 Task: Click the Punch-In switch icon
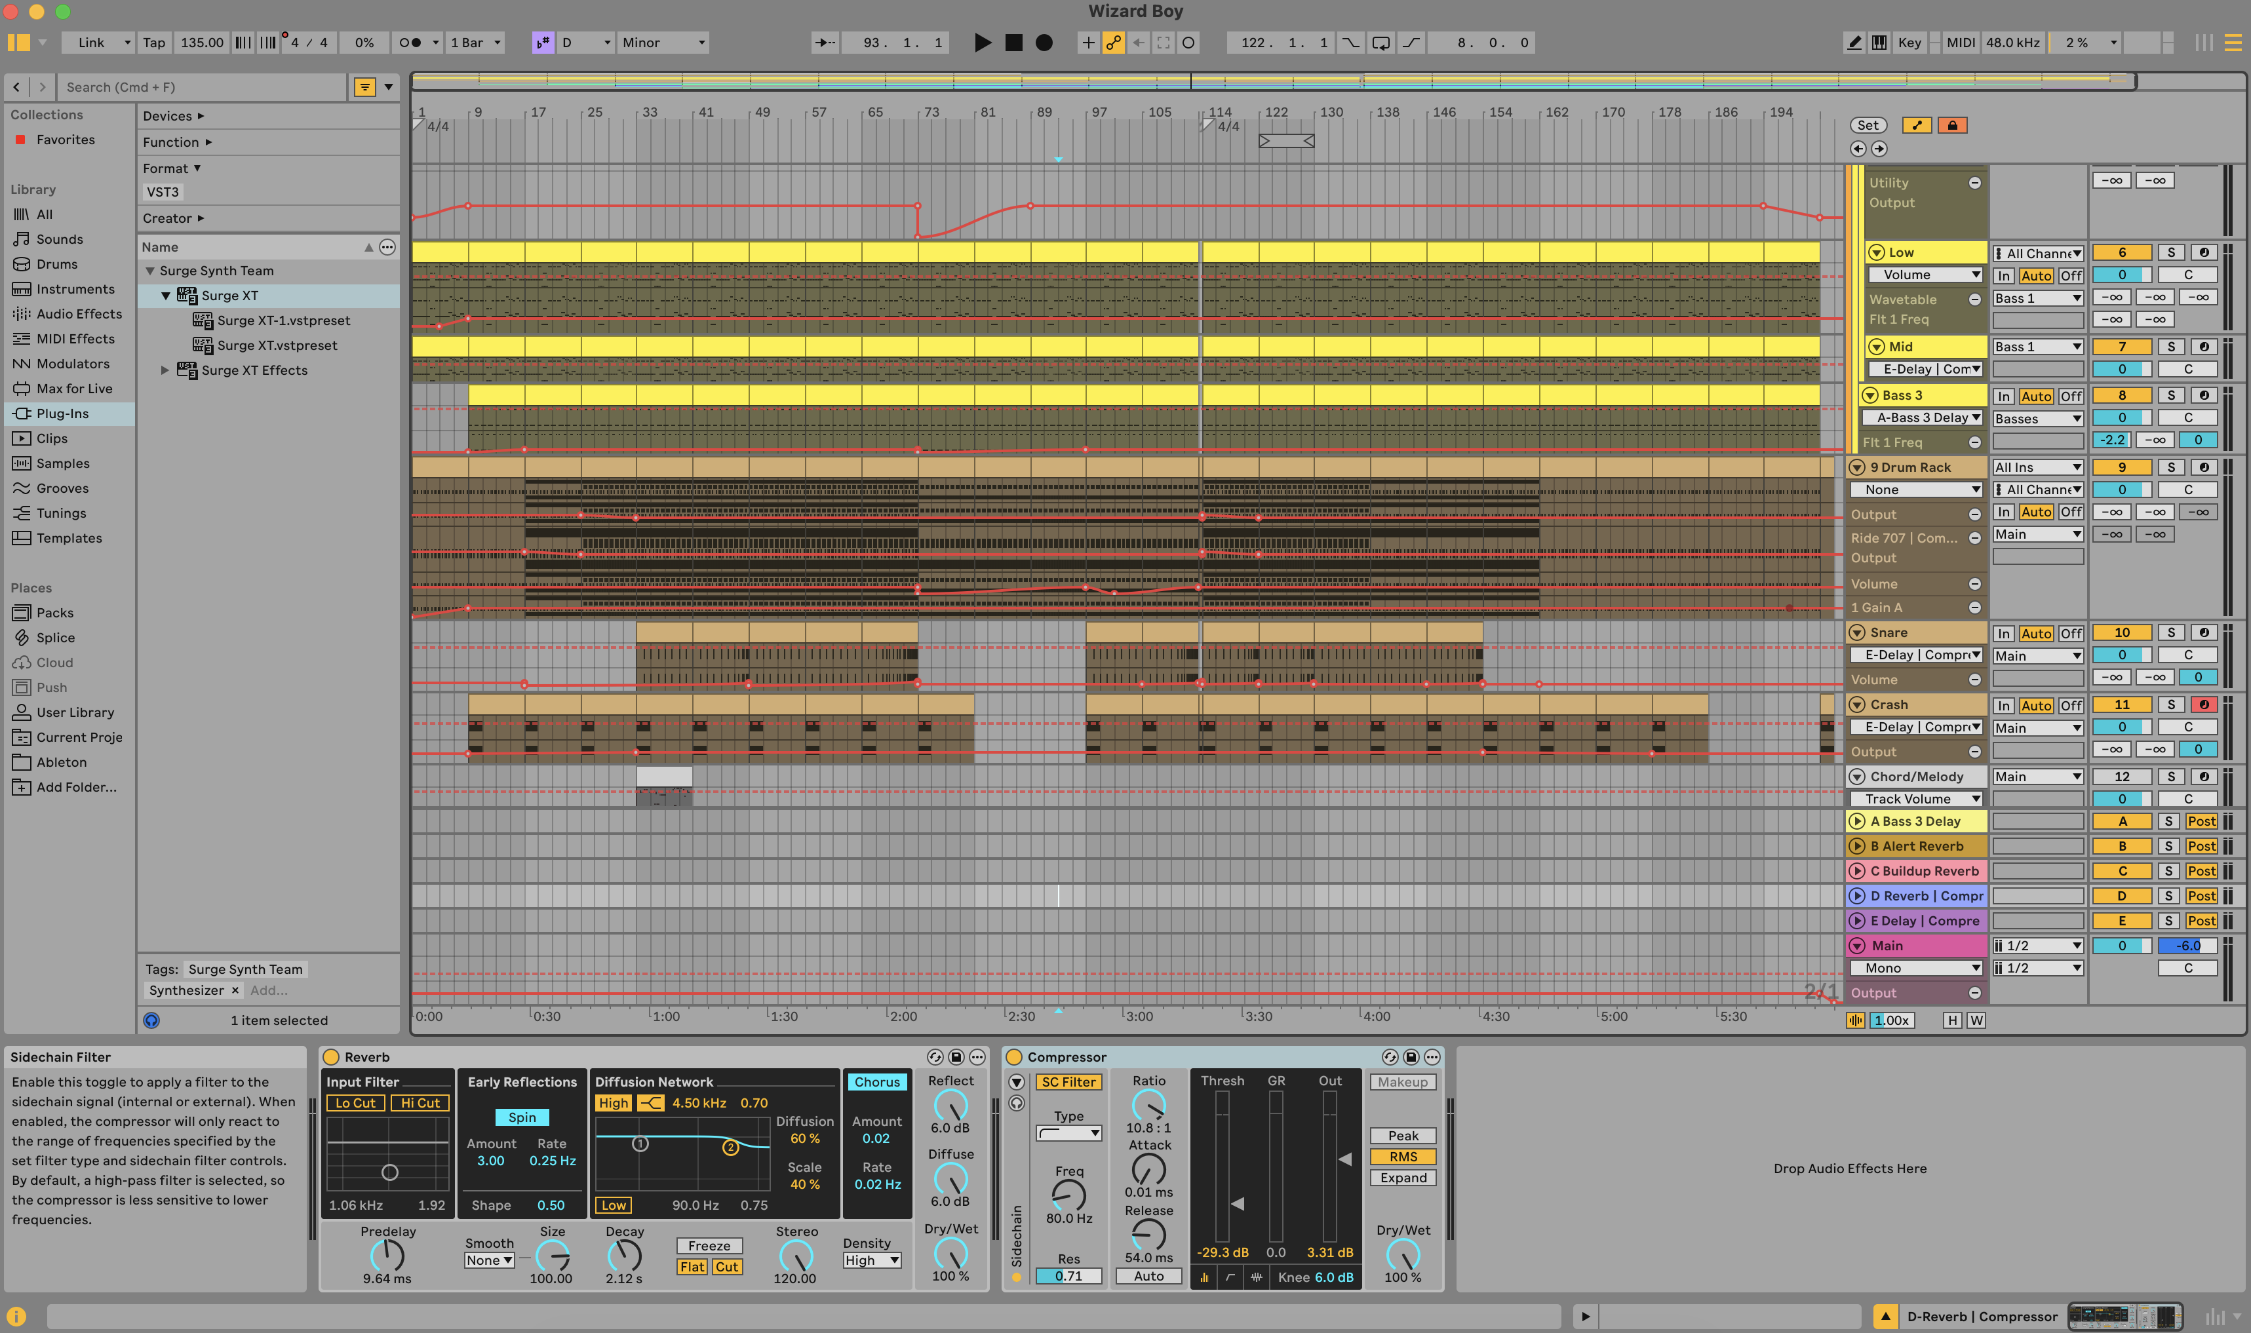click(x=1350, y=42)
